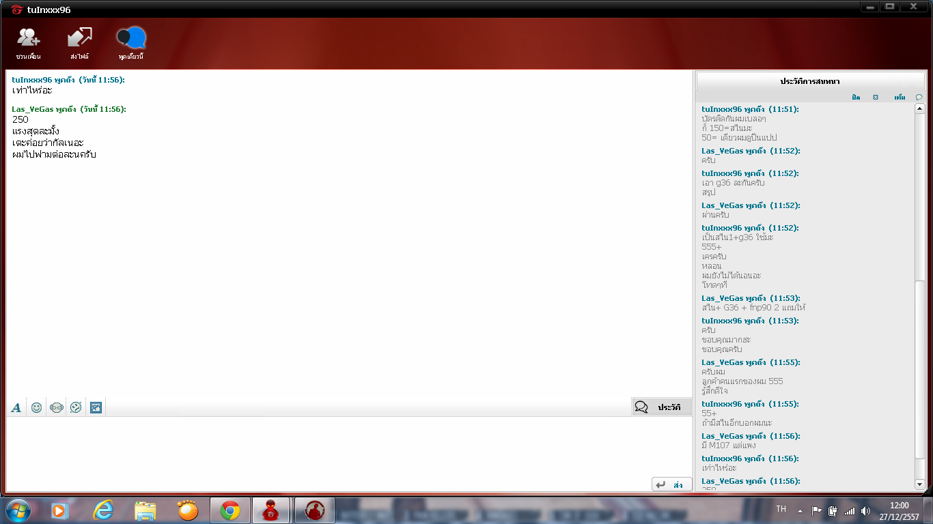Send the message with ส่ง button
The image size is (933, 524).
click(671, 484)
